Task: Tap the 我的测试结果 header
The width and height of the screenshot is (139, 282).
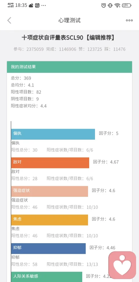Action: tap(69, 67)
